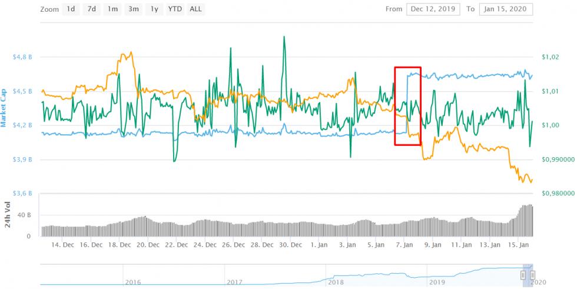
Task: Jump to 2019 in the navigator timeline
Action: click(x=436, y=282)
